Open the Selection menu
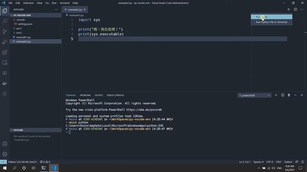 click(x=28, y=3)
